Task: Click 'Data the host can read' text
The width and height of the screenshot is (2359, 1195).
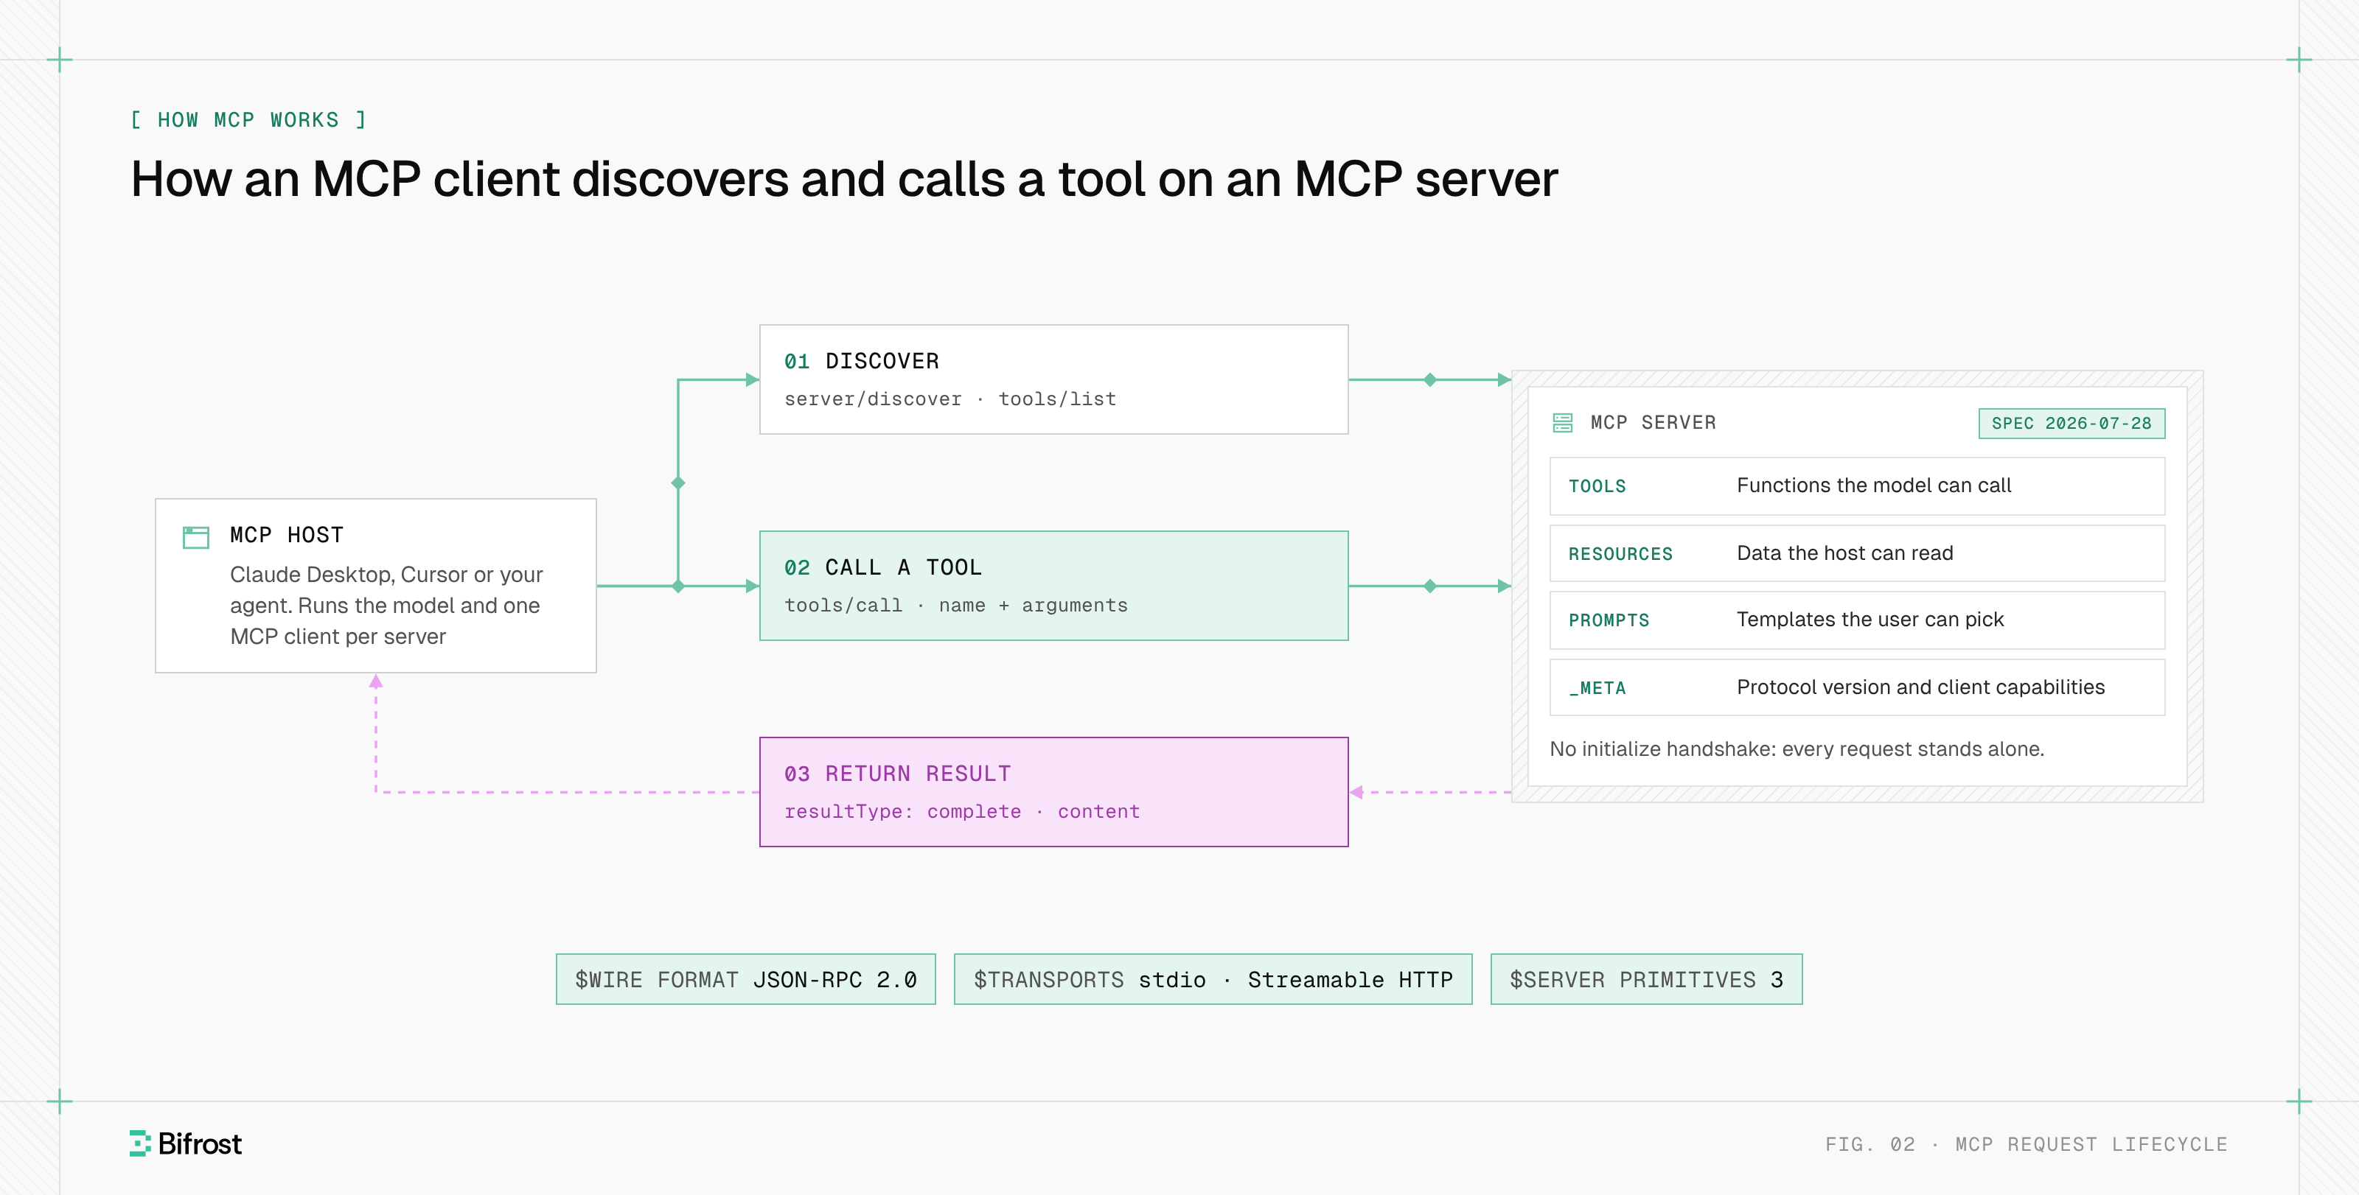Action: (1844, 553)
